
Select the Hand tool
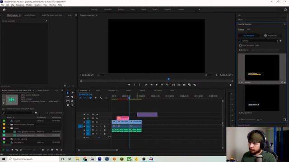[x=68, y=105]
